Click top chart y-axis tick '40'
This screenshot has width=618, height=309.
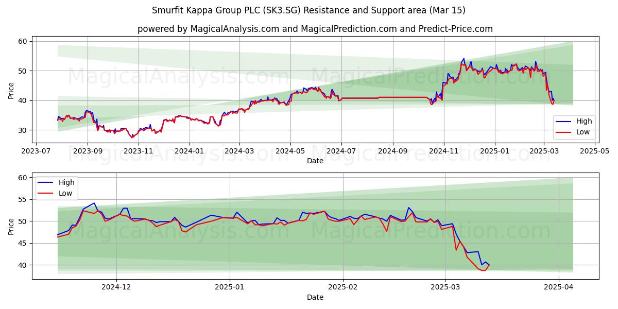24,101
